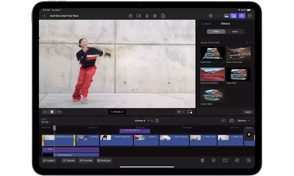This screenshot has height=176, width=294.
Task: Pause playback in the viewer
Action: 52,112
